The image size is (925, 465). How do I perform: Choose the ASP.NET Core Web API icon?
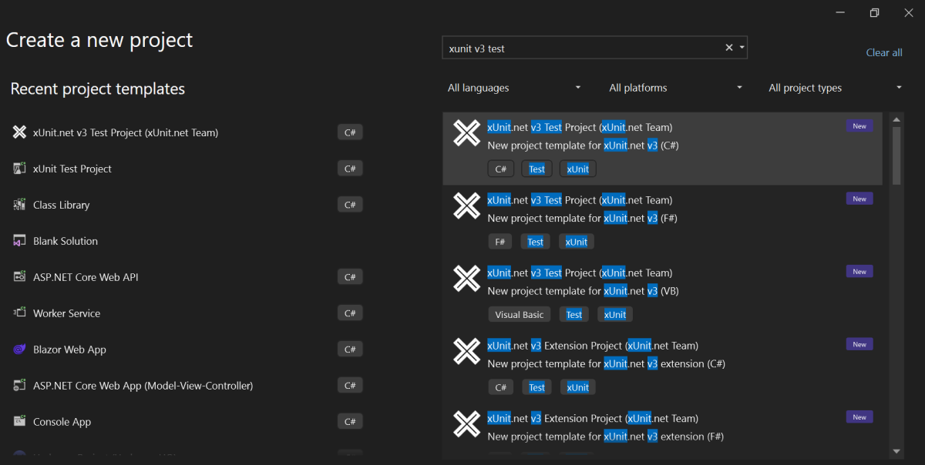[x=20, y=277]
